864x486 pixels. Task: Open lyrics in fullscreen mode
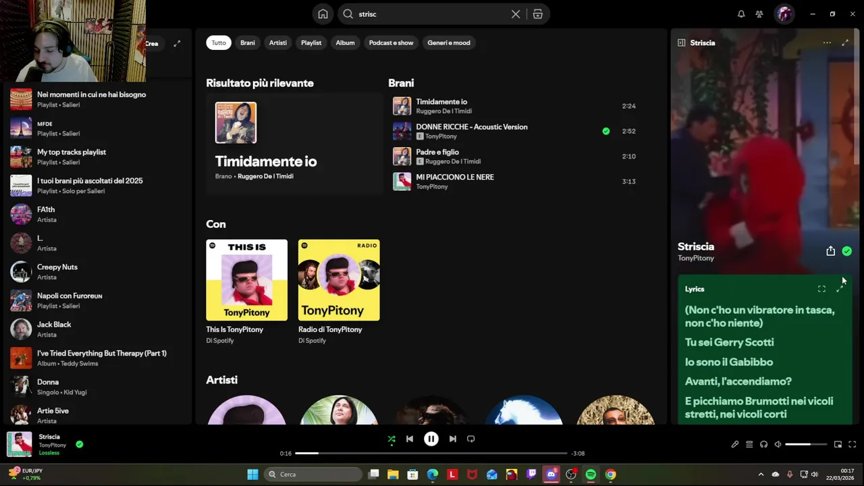tap(821, 289)
